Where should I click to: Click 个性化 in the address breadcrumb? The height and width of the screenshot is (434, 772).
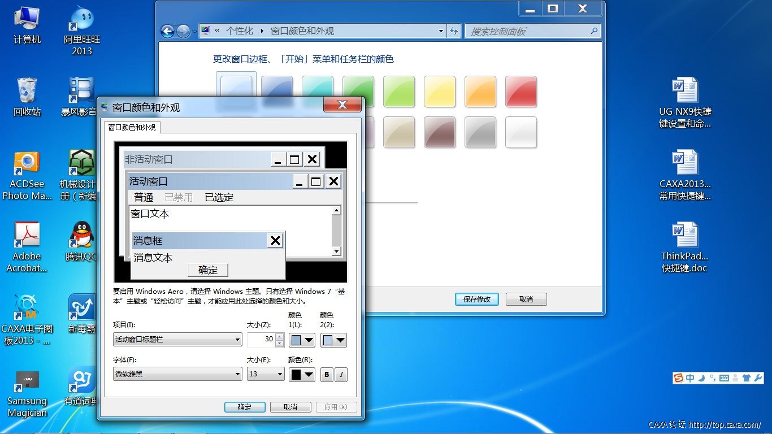240,31
